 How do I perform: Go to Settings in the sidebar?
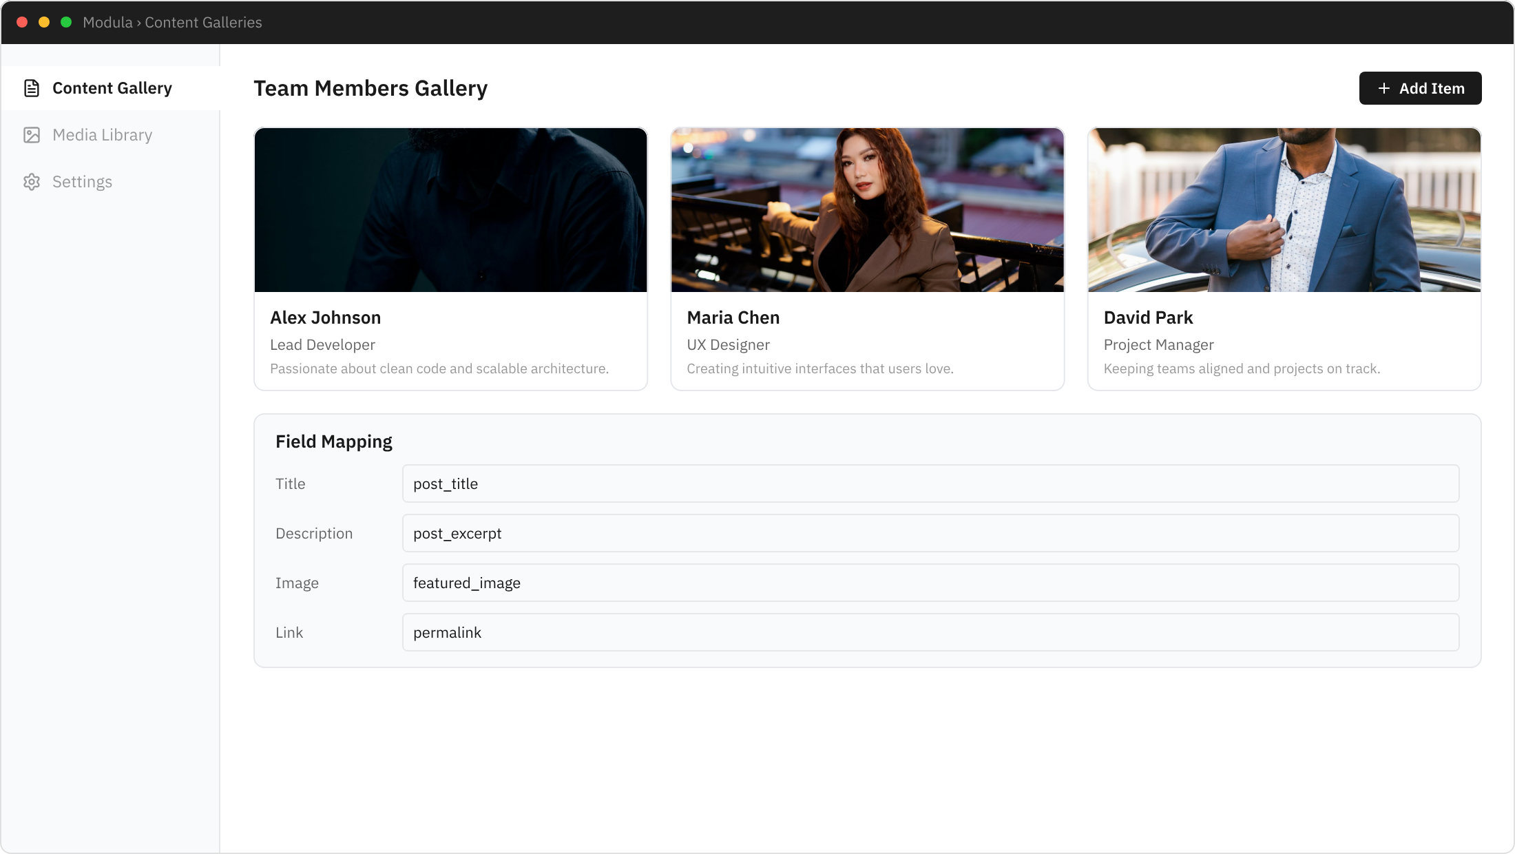tap(82, 182)
